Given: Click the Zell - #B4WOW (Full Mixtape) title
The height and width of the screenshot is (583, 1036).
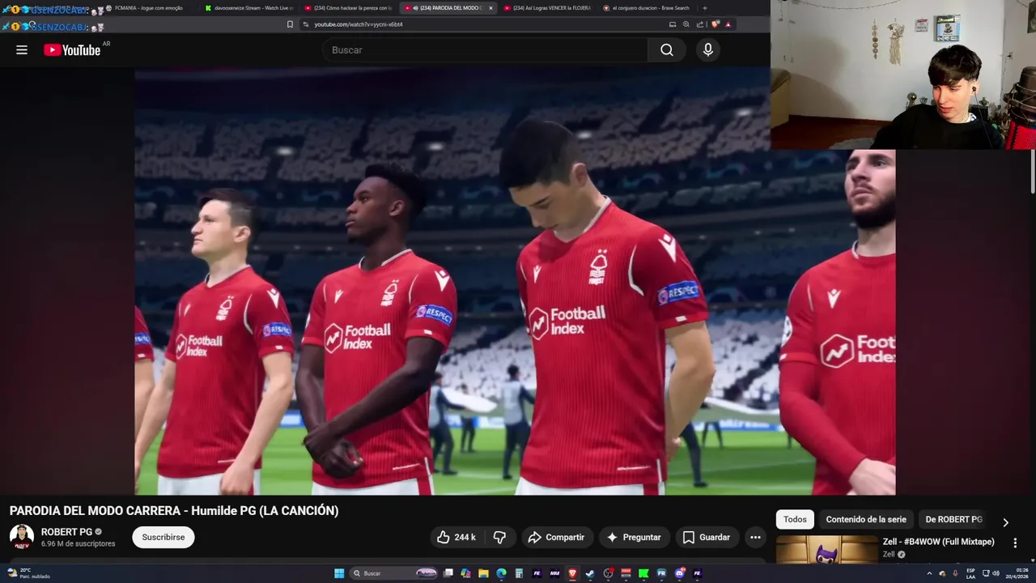Looking at the screenshot, I should pyautogui.click(x=938, y=542).
